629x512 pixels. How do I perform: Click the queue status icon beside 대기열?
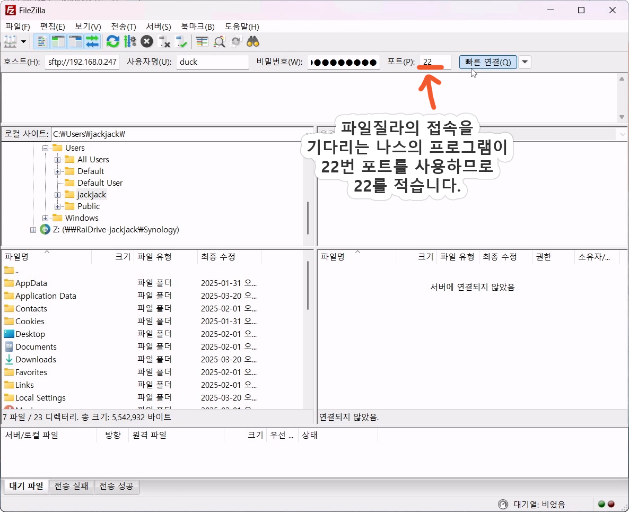[503, 505]
